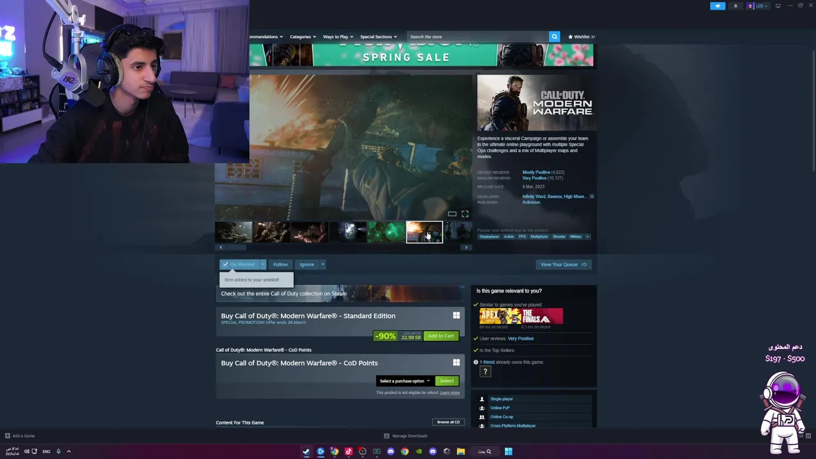Click the Manage Downloads icon
The height and width of the screenshot is (459, 816).
[386, 436]
